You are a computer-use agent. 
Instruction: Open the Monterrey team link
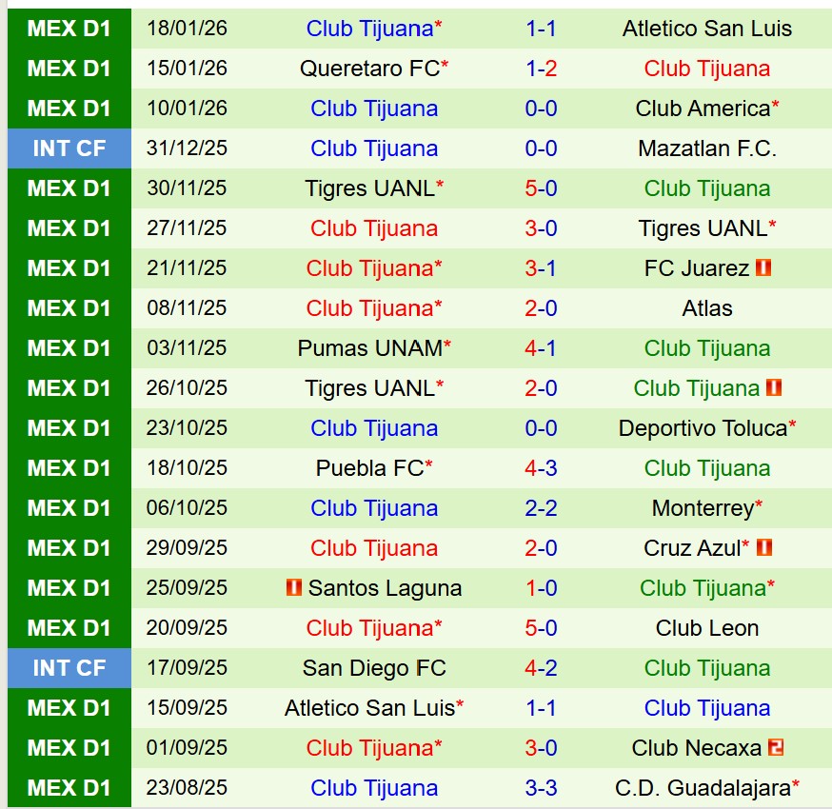coord(703,508)
